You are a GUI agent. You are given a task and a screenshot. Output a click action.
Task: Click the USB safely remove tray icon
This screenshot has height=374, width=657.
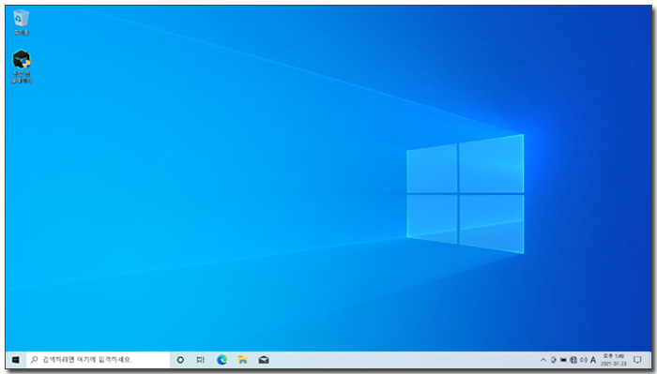pos(554,360)
